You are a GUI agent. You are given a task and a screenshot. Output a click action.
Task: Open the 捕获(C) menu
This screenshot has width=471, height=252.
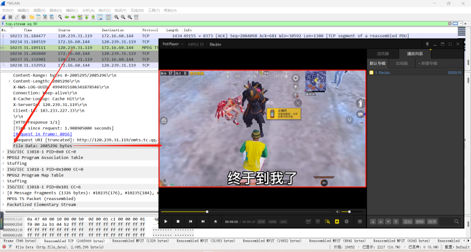tap(72, 10)
